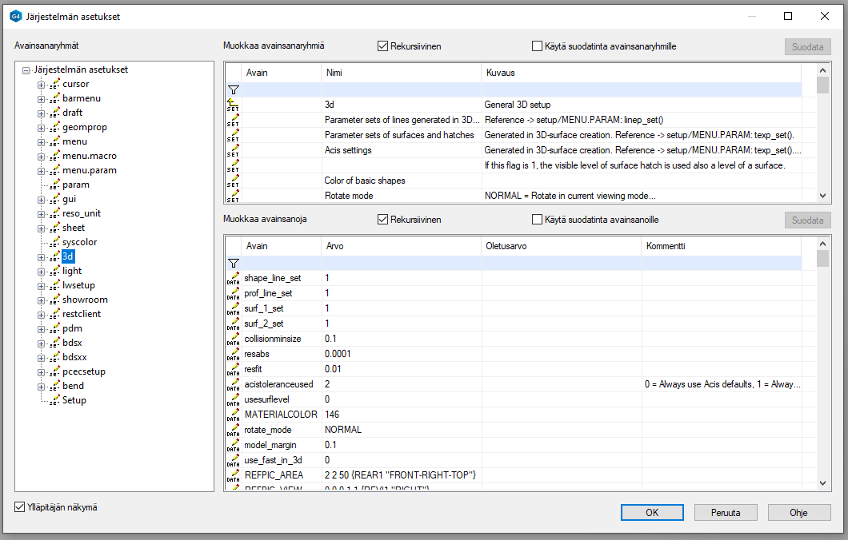Select the showroom item in tree
Screen dimensions: 848x540
[85, 300]
